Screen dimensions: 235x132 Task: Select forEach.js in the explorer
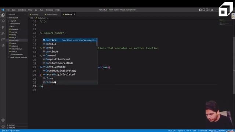pos(15,40)
